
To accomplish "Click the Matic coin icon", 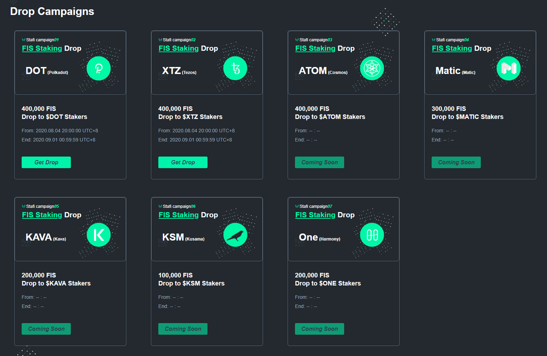I will (509, 68).
